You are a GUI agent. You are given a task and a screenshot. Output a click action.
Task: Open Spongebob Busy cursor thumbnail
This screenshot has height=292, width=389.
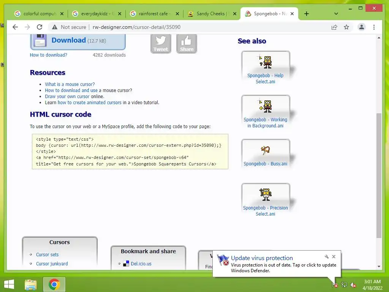pyautogui.click(x=266, y=150)
